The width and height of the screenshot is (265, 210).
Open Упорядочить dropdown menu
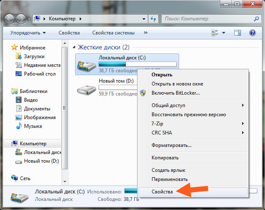click(28, 33)
